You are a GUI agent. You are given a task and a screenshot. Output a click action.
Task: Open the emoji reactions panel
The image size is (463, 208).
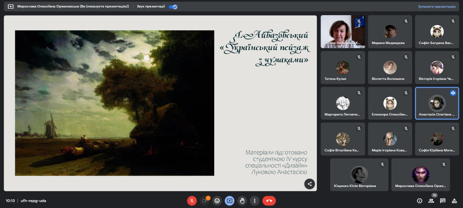(x=217, y=201)
